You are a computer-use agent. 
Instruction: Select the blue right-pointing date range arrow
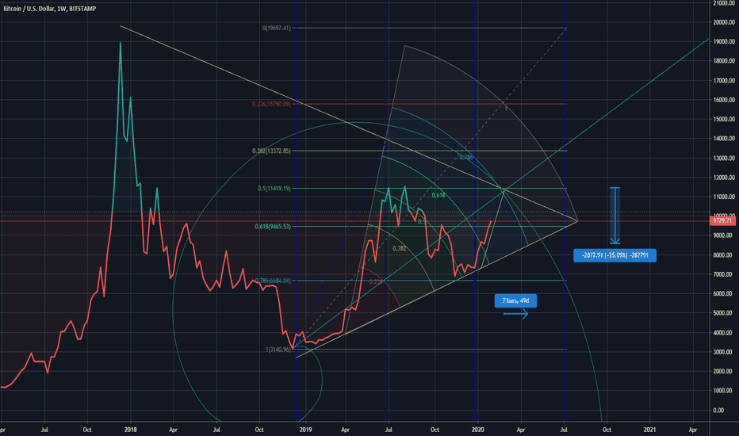point(515,313)
